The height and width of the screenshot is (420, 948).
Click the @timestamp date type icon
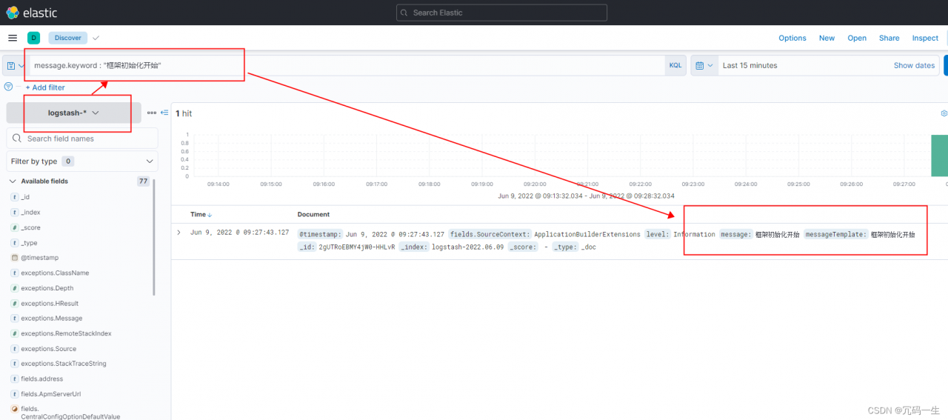coord(15,258)
